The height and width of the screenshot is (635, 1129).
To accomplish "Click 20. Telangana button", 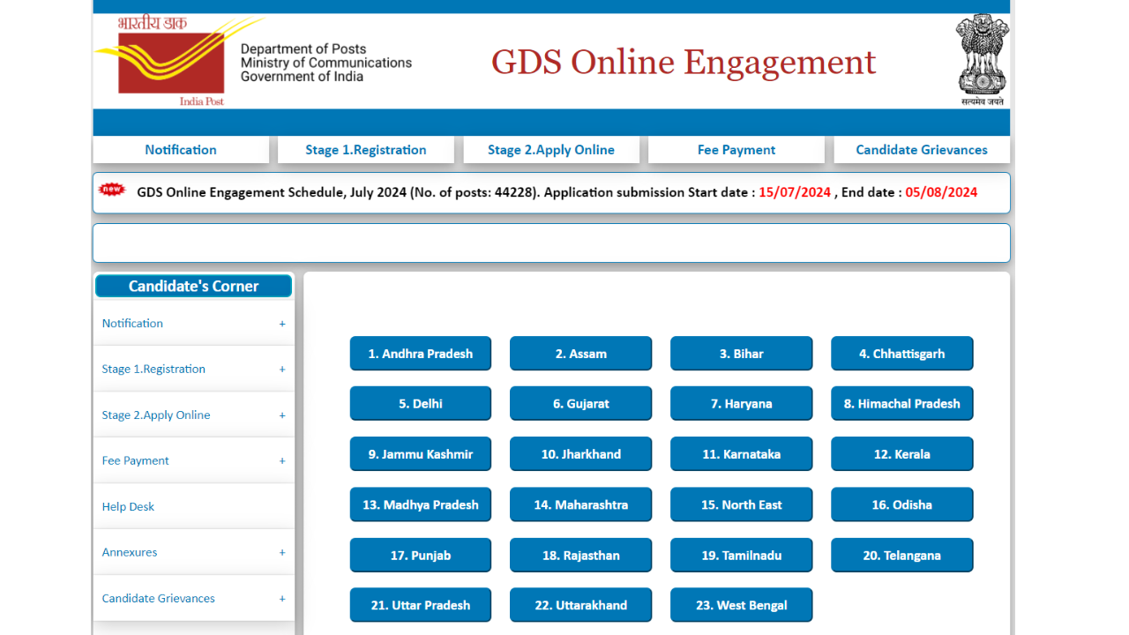I will [x=902, y=556].
